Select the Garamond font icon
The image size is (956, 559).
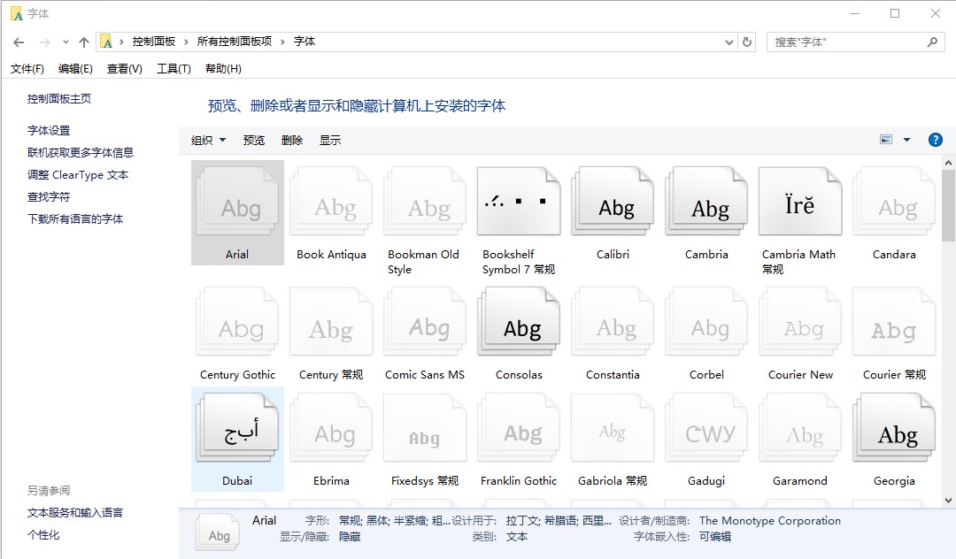tap(800, 428)
